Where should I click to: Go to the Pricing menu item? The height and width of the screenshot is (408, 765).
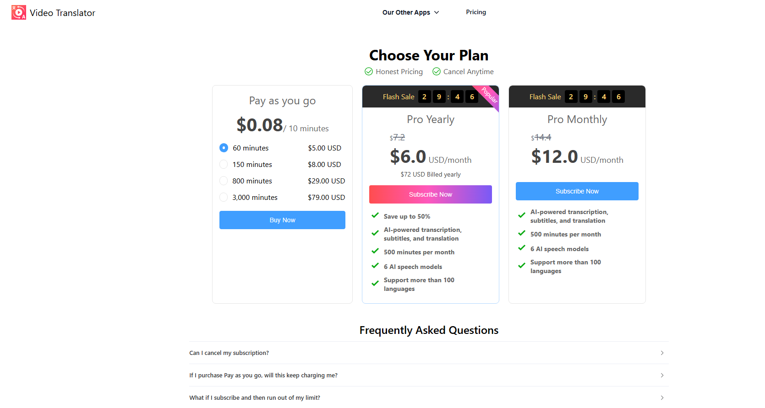[x=476, y=12]
